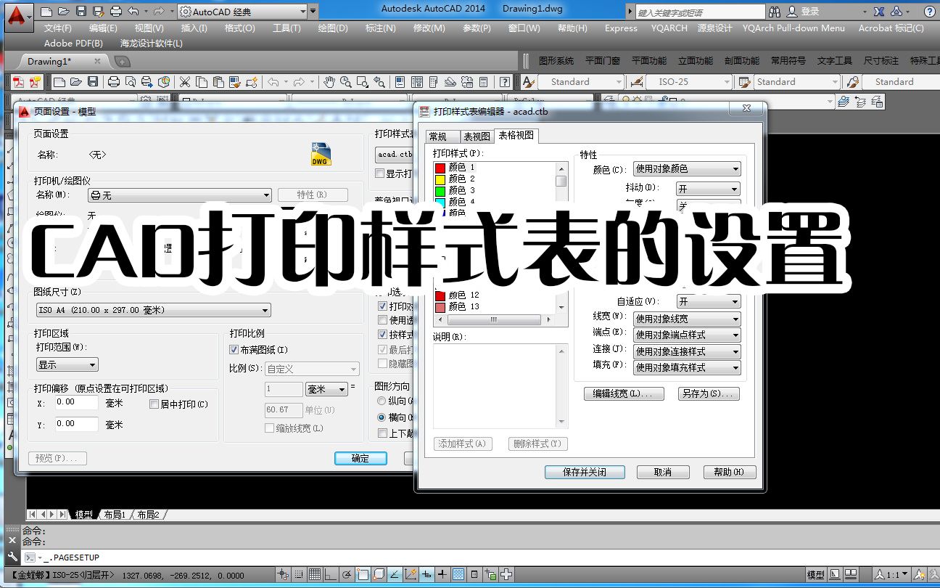Viewport: 940px width, 588px height.
Task: Toggle the 缩放线宽 checkbox
Action: click(x=270, y=428)
